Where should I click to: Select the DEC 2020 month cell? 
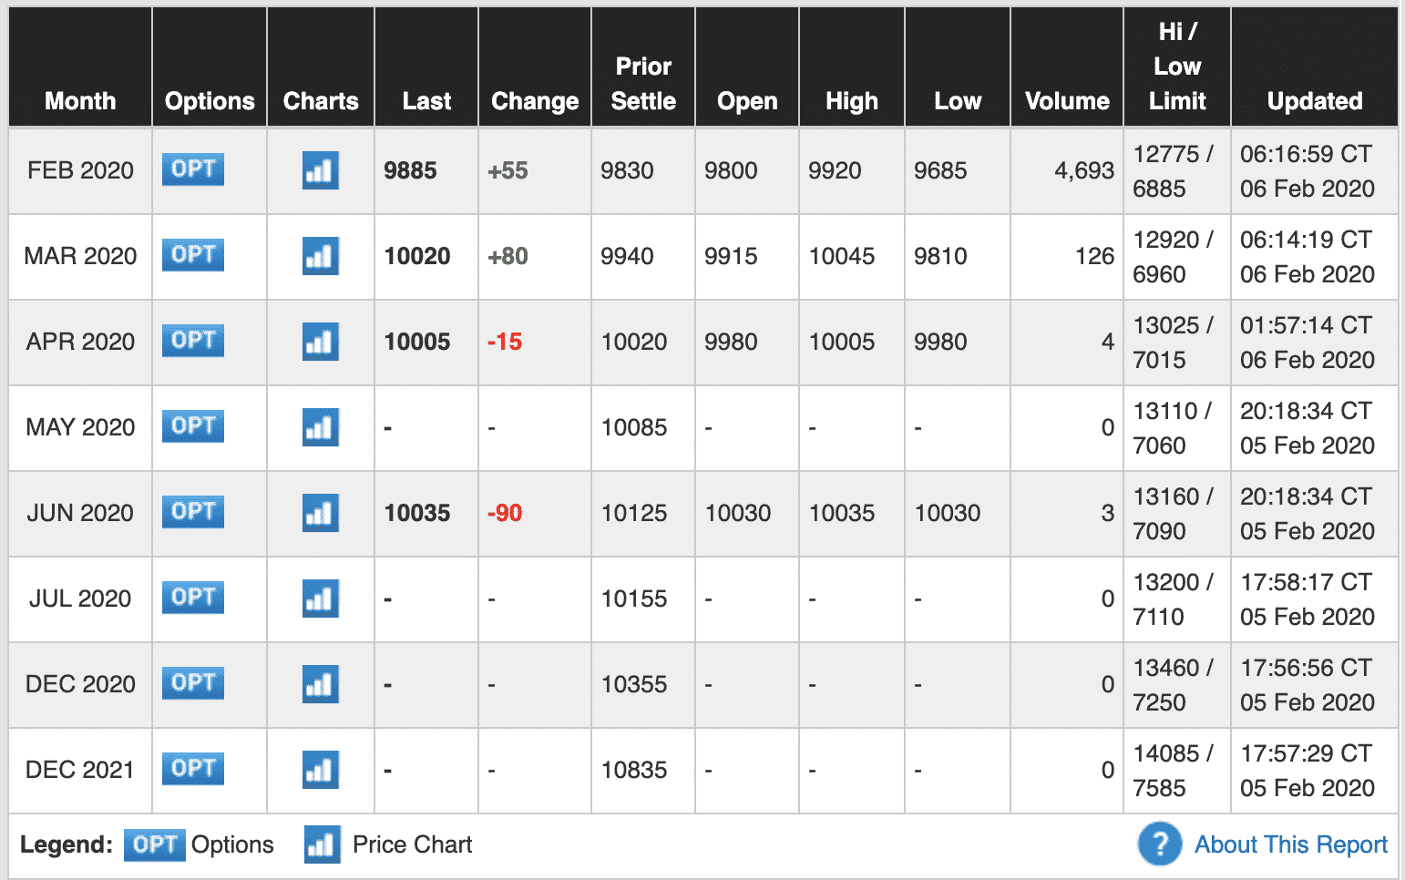pyautogui.click(x=80, y=684)
